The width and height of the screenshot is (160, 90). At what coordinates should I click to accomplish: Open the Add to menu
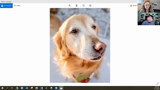point(17,5)
